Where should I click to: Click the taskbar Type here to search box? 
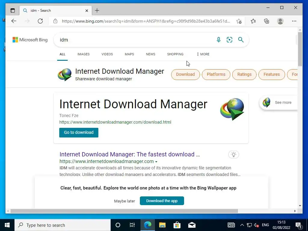click(x=63, y=225)
